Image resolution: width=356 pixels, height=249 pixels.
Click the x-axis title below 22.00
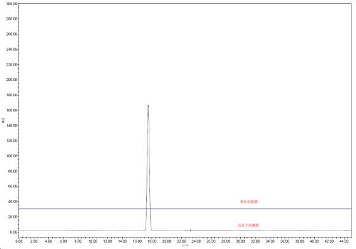click(185, 246)
